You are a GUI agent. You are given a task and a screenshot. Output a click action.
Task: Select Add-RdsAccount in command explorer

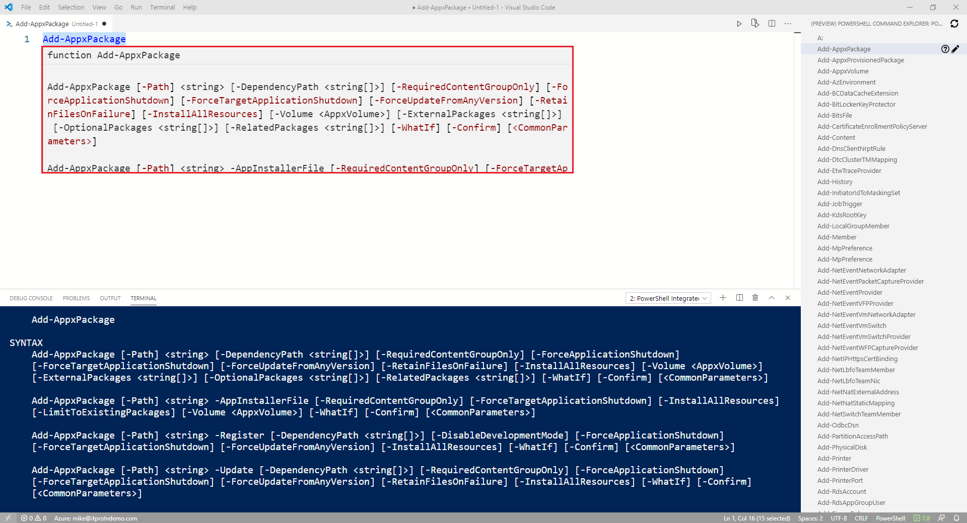842,491
